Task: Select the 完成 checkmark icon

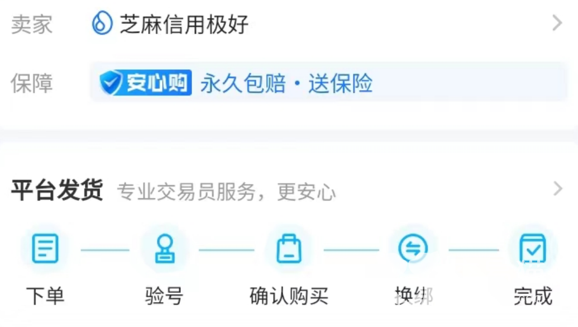Action: (x=533, y=248)
